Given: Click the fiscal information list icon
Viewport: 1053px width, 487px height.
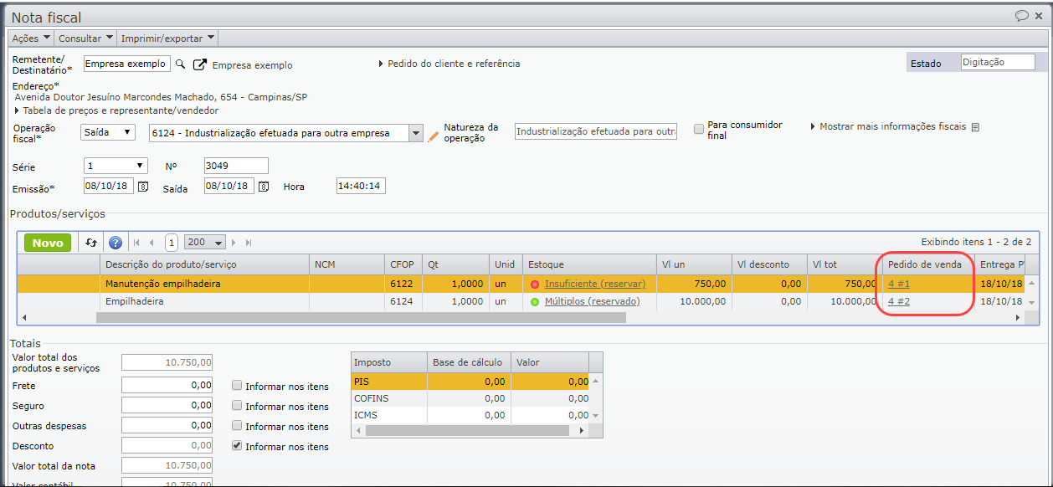Looking at the screenshot, I should click(975, 127).
